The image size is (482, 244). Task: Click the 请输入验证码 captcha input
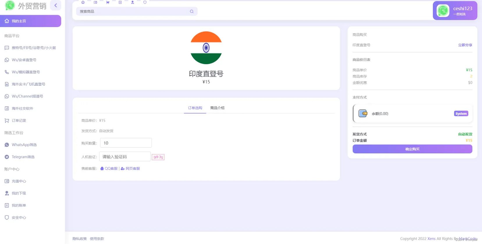tap(125, 157)
